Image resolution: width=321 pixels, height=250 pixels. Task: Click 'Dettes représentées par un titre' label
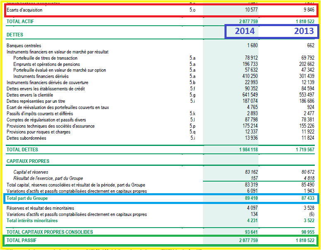click(36, 101)
